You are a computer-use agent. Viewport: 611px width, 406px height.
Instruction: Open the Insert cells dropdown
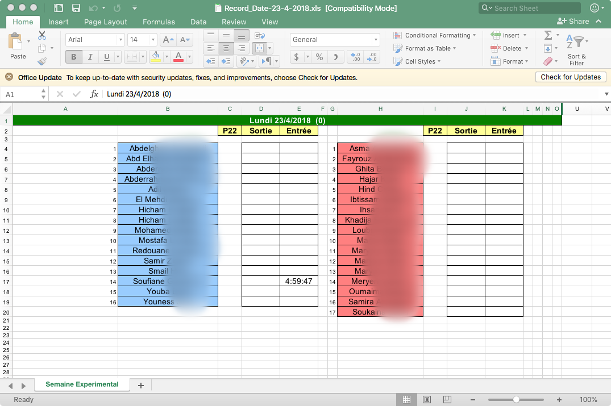click(x=525, y=35)
